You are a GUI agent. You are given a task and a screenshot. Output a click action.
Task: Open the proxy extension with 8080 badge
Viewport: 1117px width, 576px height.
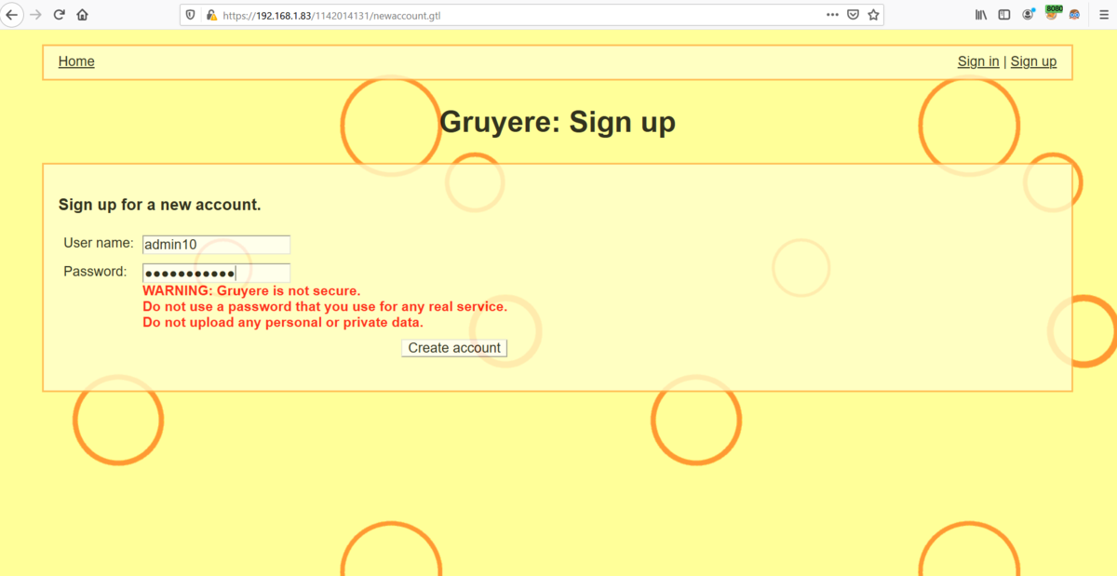click(1052, 13)
